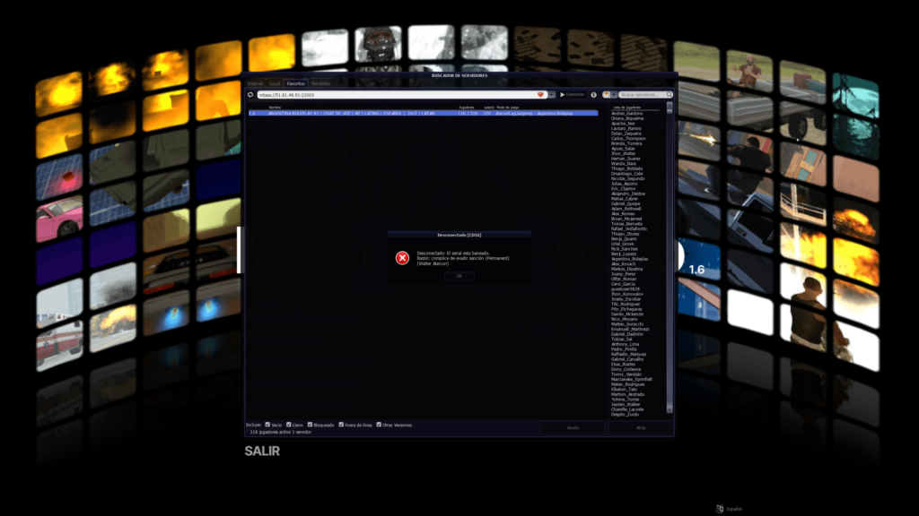Open the Recientes tab

320,83
